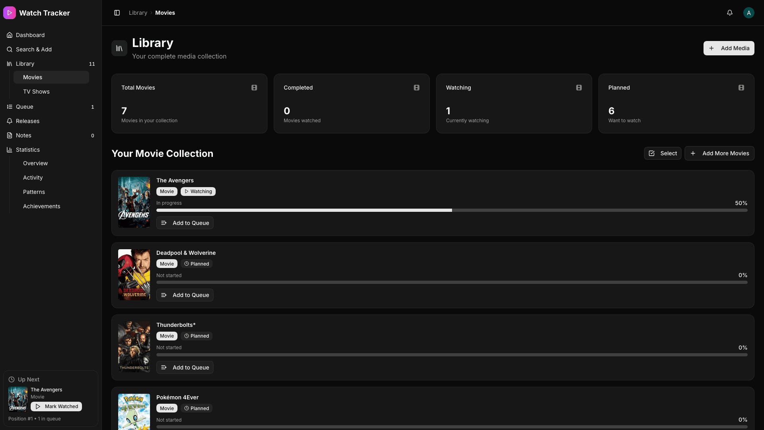Click the Library breadcrumb link
The image size is (764, 430).
tap(138, 13)
